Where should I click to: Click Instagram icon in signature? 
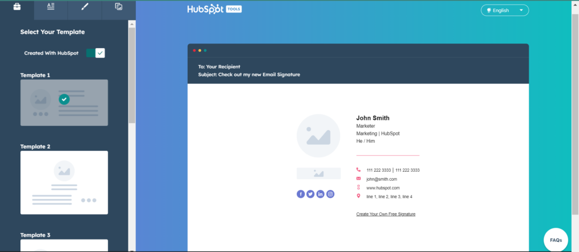click(330, 194)
